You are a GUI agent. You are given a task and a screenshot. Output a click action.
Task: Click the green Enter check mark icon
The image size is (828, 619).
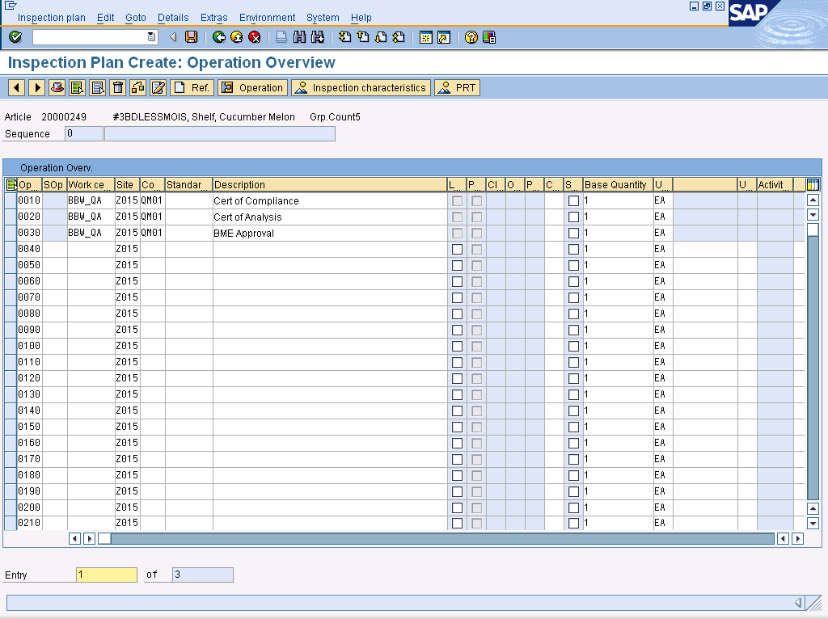pyautogui.click(x=15, y=37)
